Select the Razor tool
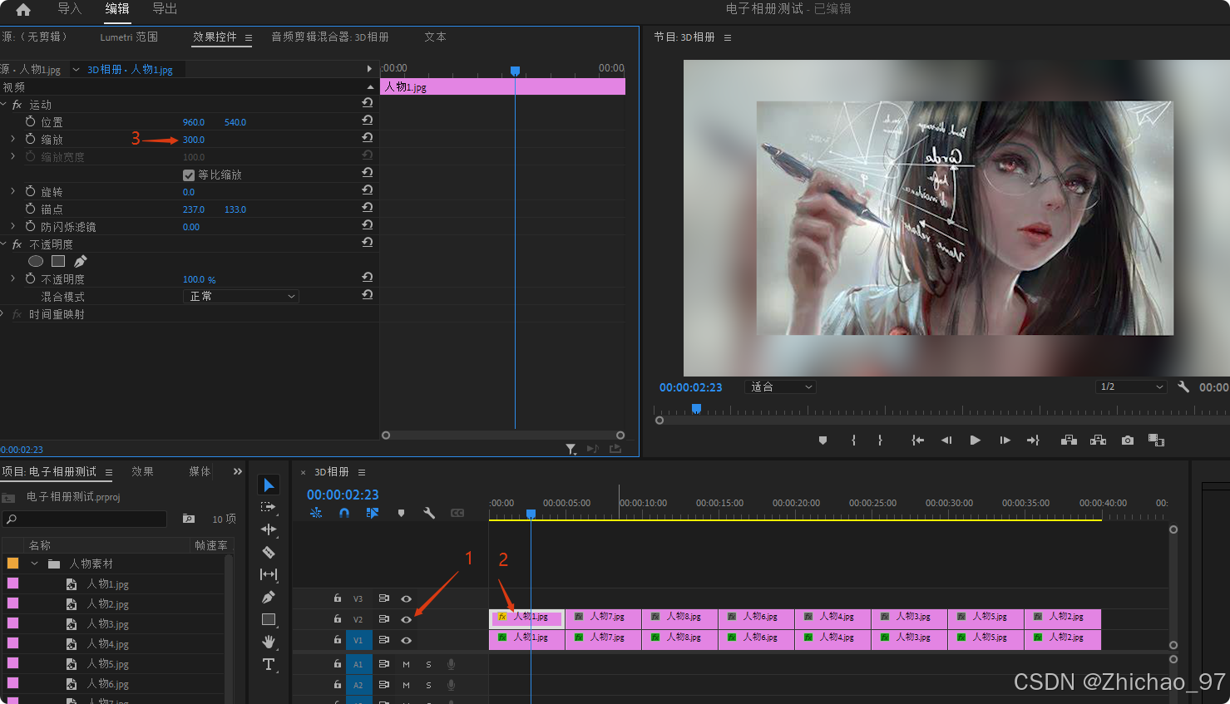This screenshot has width=1230, height=704. 269,552
